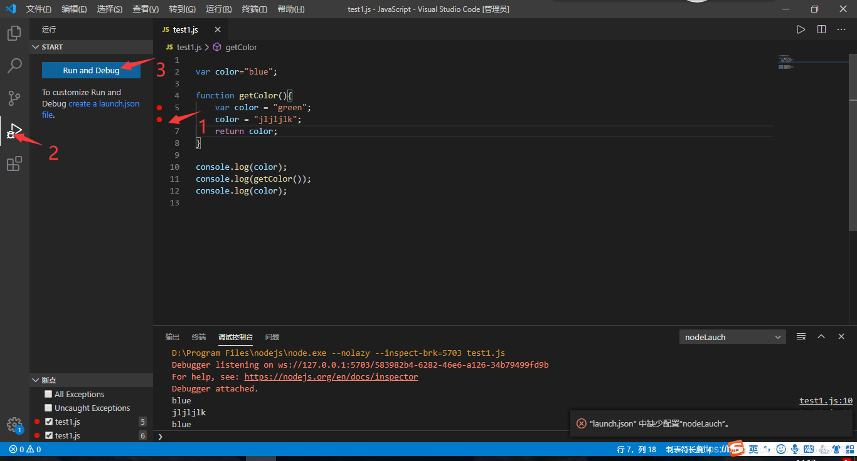The width and height of the screenshot is (857, 461).
Task: Open the nodejs.org inspector docs link
Action: [331, 376]
